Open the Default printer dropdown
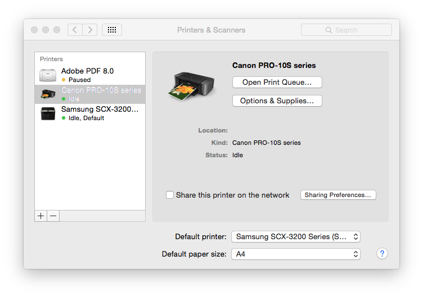Image resolution: width=423 pixels, height=297 pixels. 295,236
